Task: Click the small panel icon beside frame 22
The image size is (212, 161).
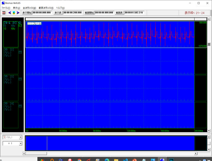Action: pos(20,52)
